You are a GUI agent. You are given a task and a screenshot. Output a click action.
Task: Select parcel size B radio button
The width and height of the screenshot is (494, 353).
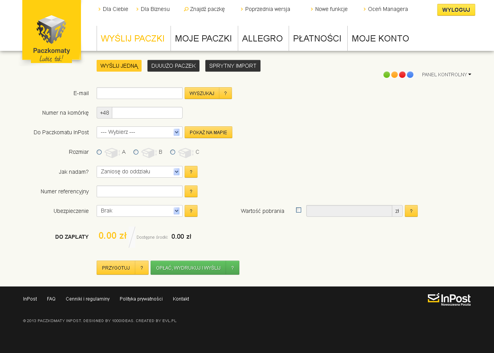point(136,152)
